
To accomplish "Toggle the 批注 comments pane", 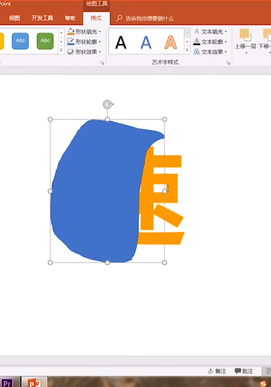I will pos(244,371).
